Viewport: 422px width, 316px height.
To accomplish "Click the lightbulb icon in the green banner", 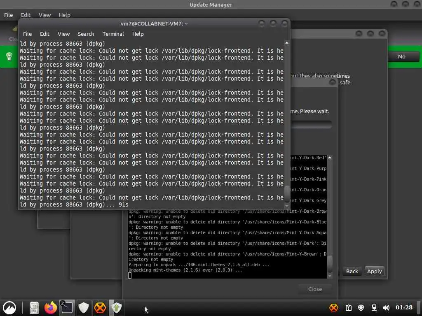I will pyautogui.click(x=9, y=56).
